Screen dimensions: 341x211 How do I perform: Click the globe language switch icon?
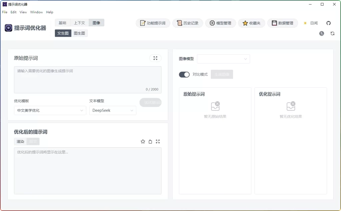click(x=321, y=33)
